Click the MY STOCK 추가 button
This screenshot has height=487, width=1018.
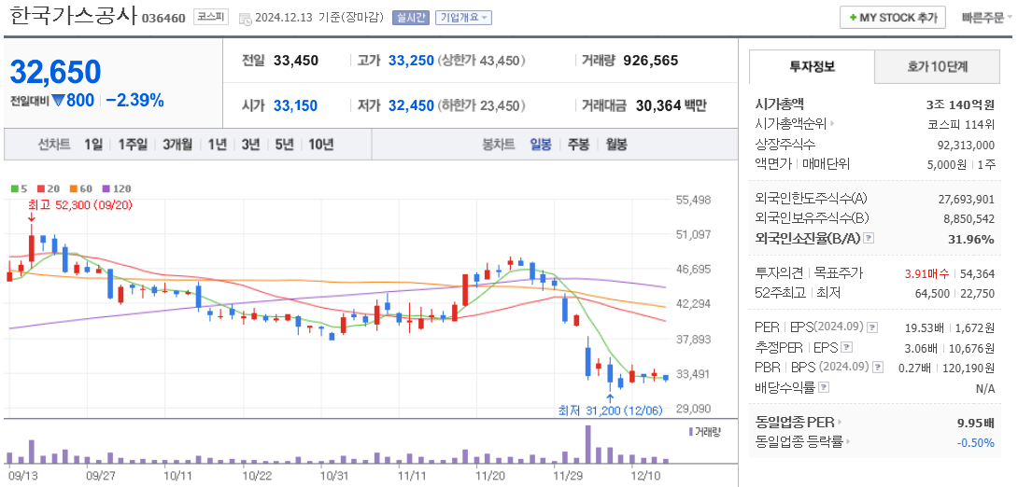tap(893, 18)
